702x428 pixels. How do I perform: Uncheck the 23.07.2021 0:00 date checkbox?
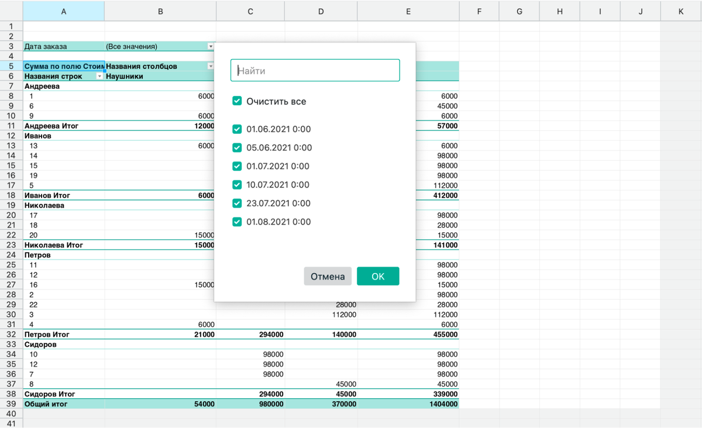tap(237, 203)
